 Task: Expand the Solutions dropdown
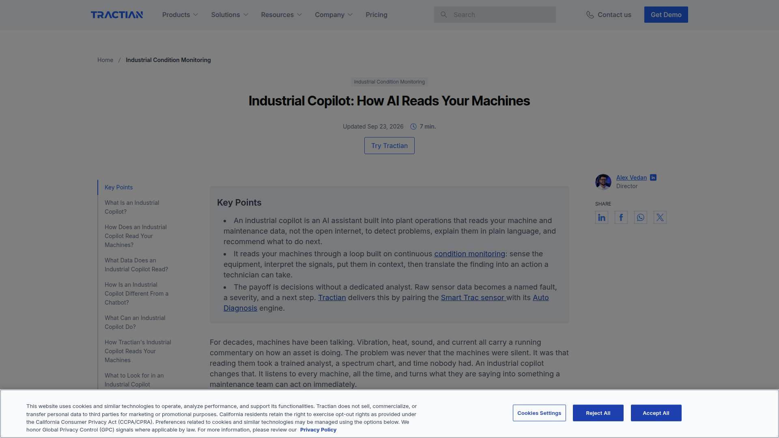[x=230, y=15]
